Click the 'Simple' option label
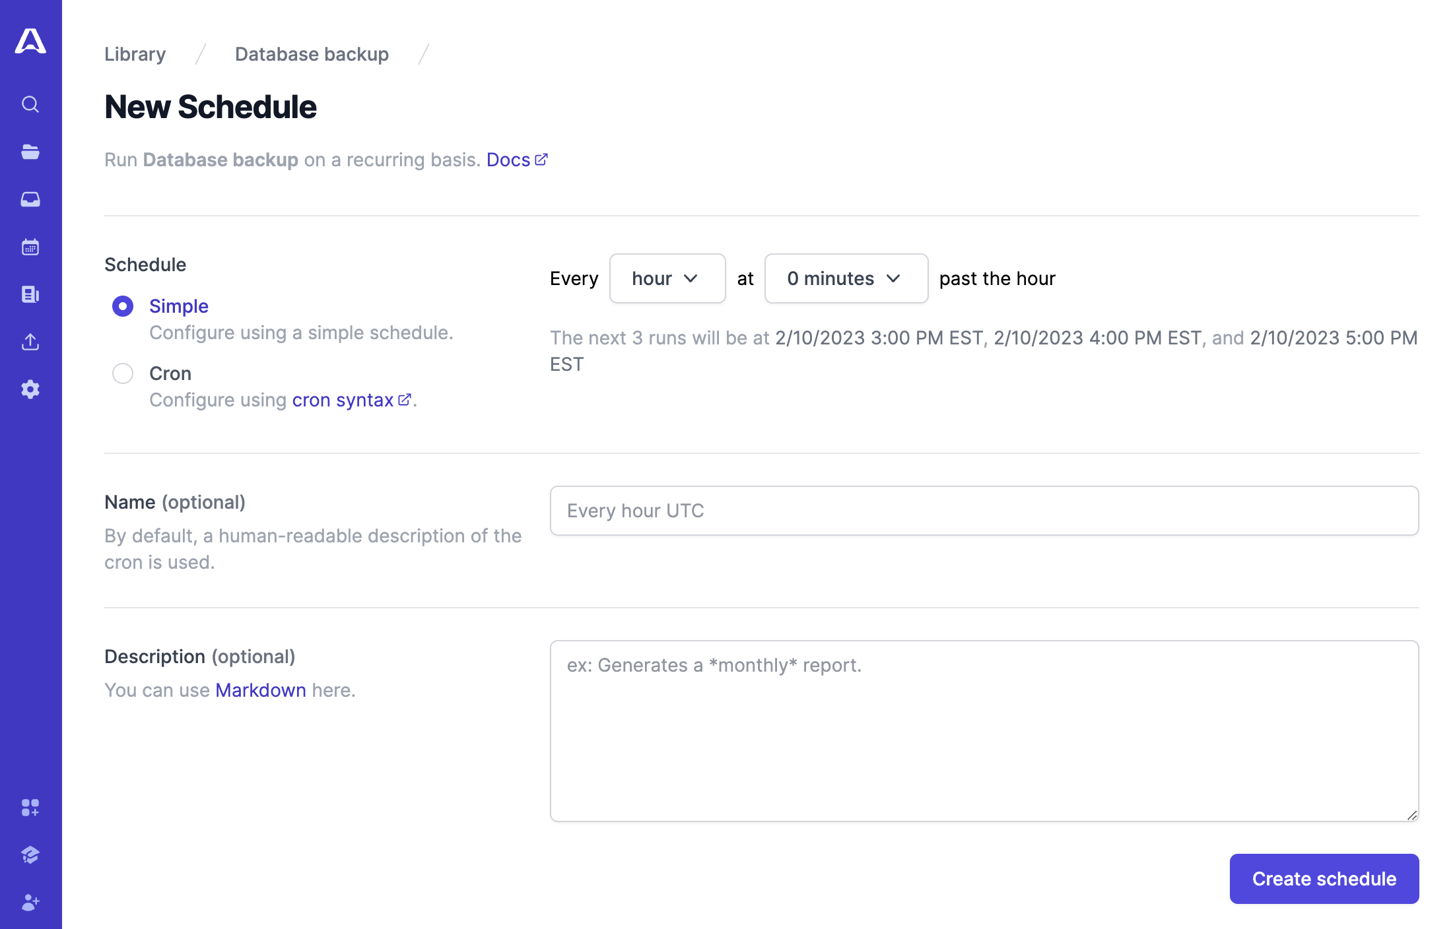 (x=179, y=306)
